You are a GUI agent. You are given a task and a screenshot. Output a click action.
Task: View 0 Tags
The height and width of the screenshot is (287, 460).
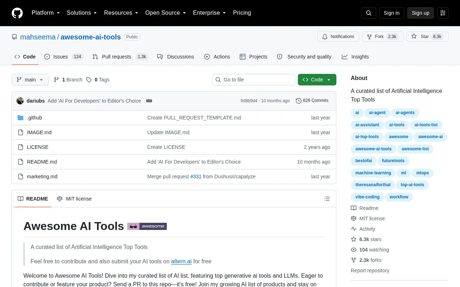pos(98,80)
